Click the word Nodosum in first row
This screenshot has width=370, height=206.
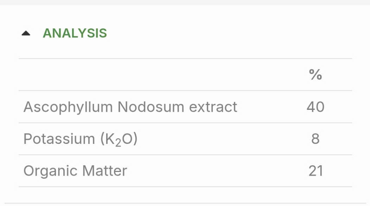point(151,107)
